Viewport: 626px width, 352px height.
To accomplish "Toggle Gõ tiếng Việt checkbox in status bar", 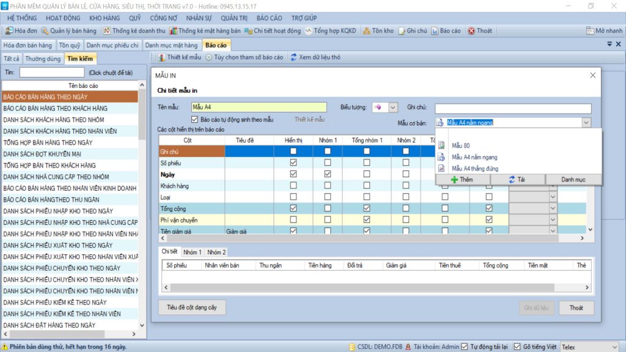I will [517, 346].
